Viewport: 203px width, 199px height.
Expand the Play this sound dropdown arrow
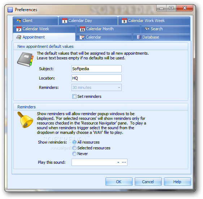point(118,162)
